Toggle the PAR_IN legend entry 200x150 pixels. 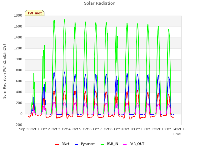coord(109,144)
